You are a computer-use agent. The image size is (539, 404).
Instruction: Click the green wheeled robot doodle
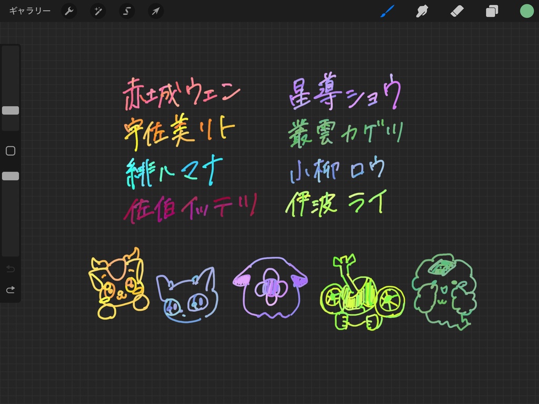362,292
